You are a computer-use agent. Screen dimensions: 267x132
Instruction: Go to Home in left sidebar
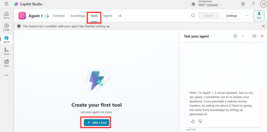tap(6, 15)
